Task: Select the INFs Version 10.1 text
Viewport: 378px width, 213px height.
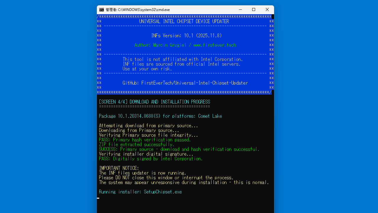Action: click(x=186, y=35)
